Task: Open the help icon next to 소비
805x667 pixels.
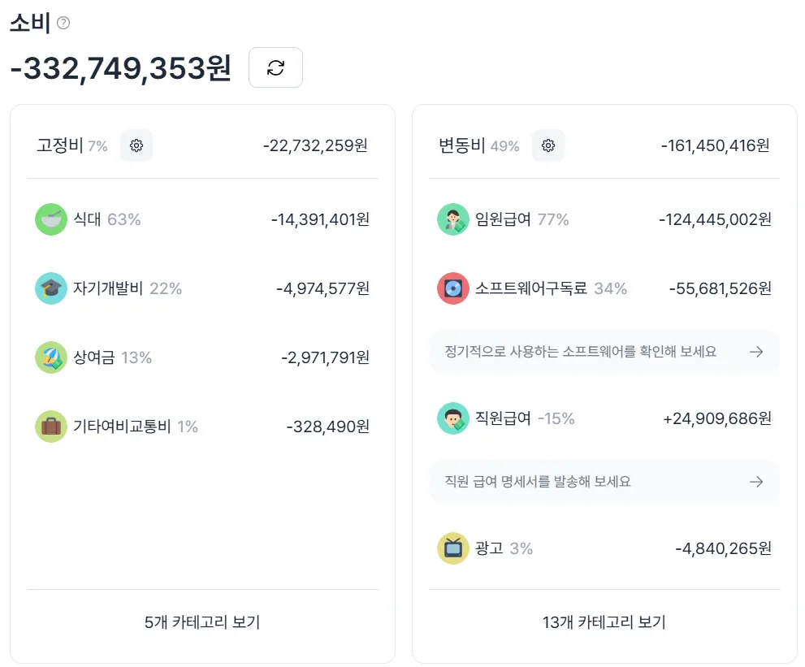Action: click(63, 23)
